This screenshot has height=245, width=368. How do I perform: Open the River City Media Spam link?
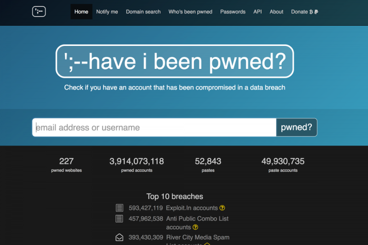pyautogui.click(x=197, y=237)
